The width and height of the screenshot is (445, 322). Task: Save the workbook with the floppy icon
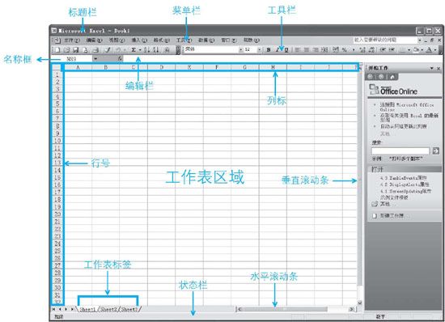click(x=76, y=50)
